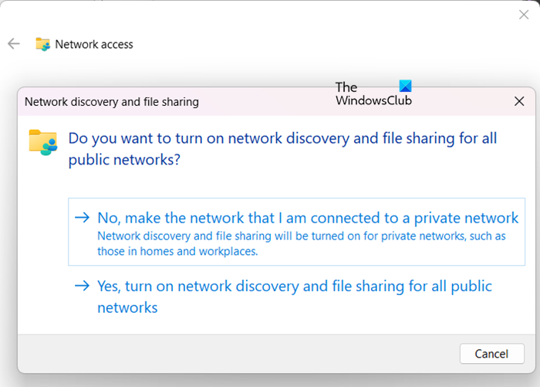Viewport: 540px width, 387px height.
Task: Close the Network discovery and file sharing dialog
Action: [519, 101]
